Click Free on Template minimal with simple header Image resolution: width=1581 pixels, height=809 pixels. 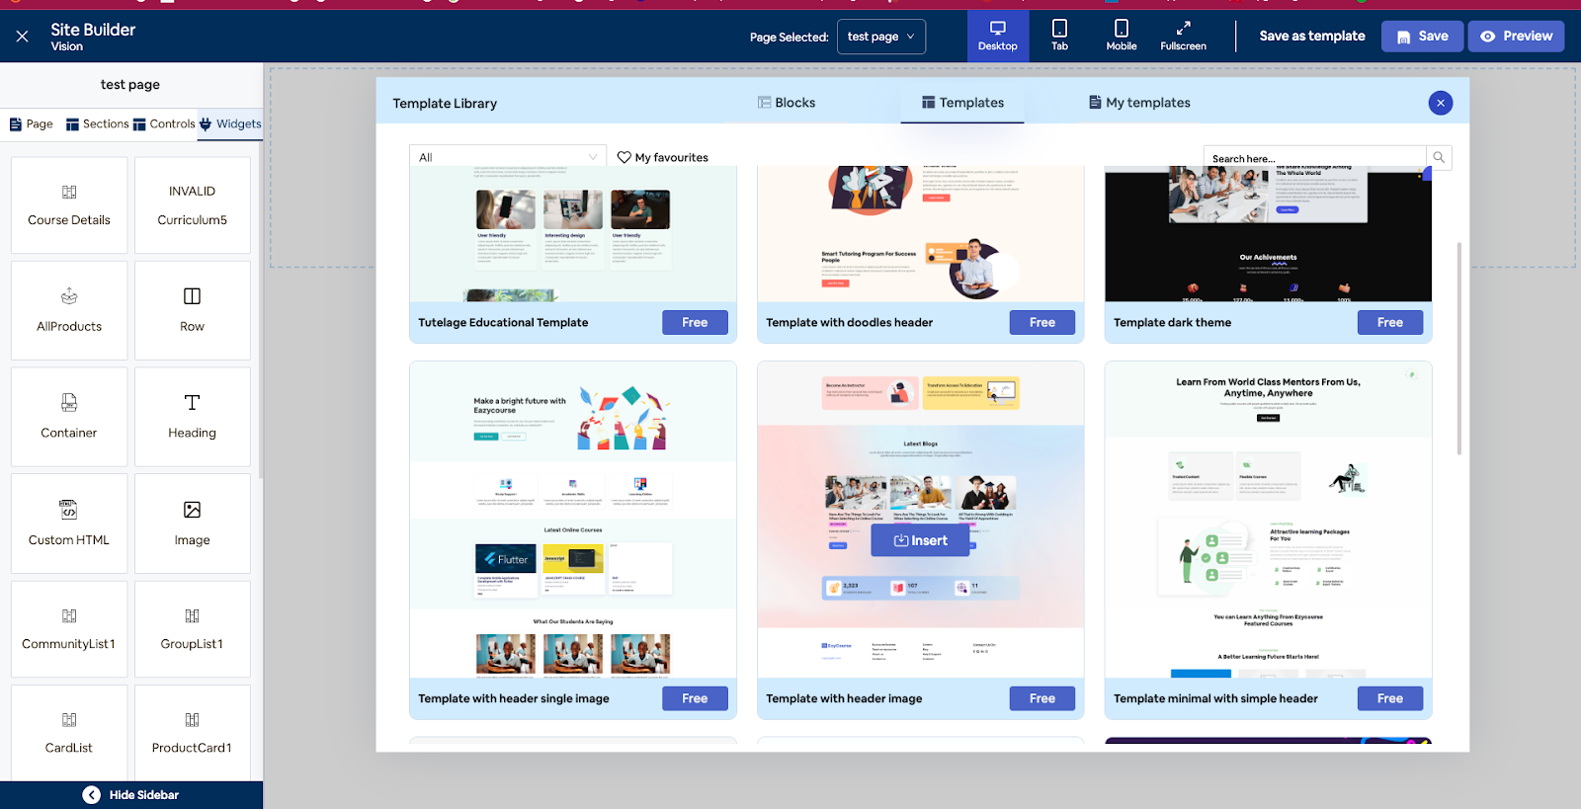(1390, 698)
